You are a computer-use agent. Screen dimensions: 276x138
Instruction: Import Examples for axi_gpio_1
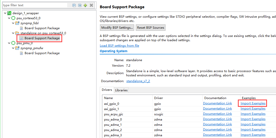[x=253, y=109]
